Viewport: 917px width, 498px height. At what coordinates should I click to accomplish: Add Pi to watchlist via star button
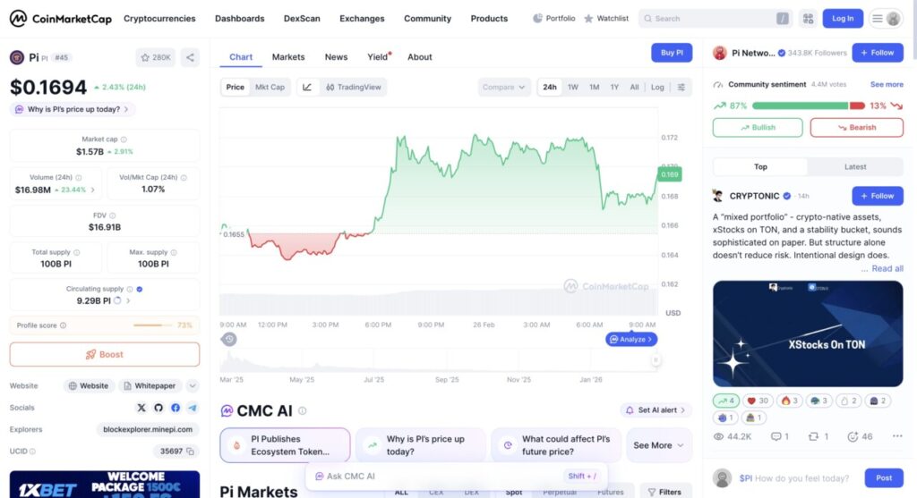click(x=156, y=57)
